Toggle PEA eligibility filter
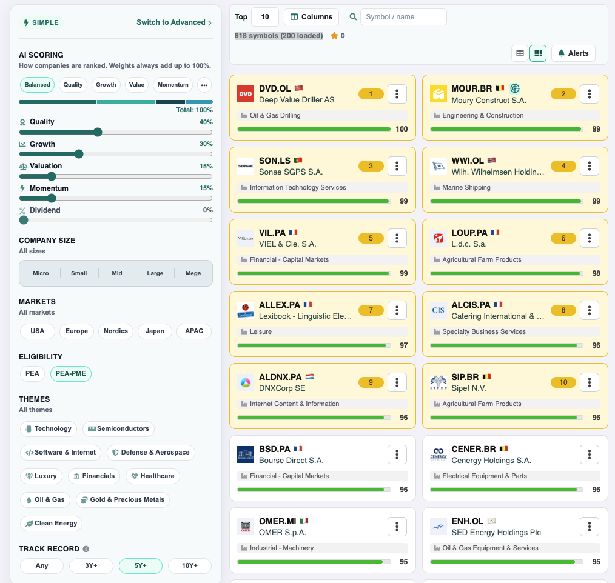 coord(32,373)
